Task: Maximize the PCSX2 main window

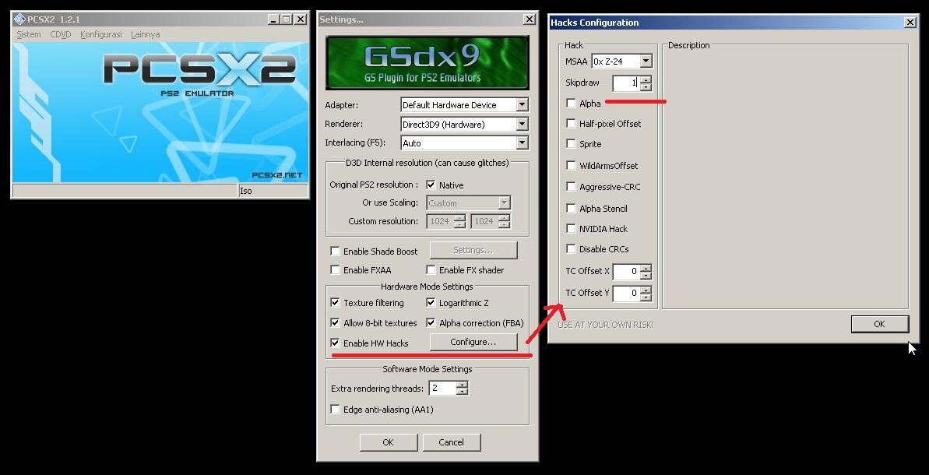Action: (x=286, y=19)
